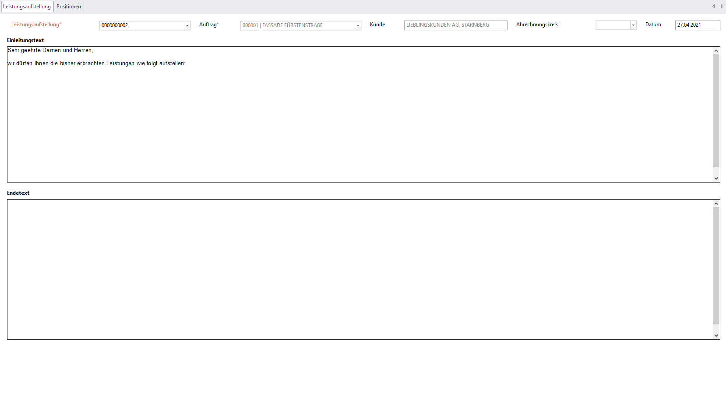Click the Auftrag field showing Fassade Fürstenstraße
The height and width of the screenshot is (393, 726).
point(297,25)
